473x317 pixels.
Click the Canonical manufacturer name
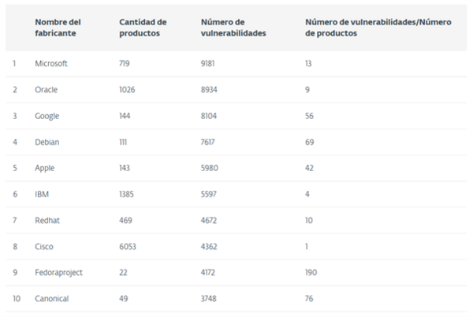tap(51, 299)
